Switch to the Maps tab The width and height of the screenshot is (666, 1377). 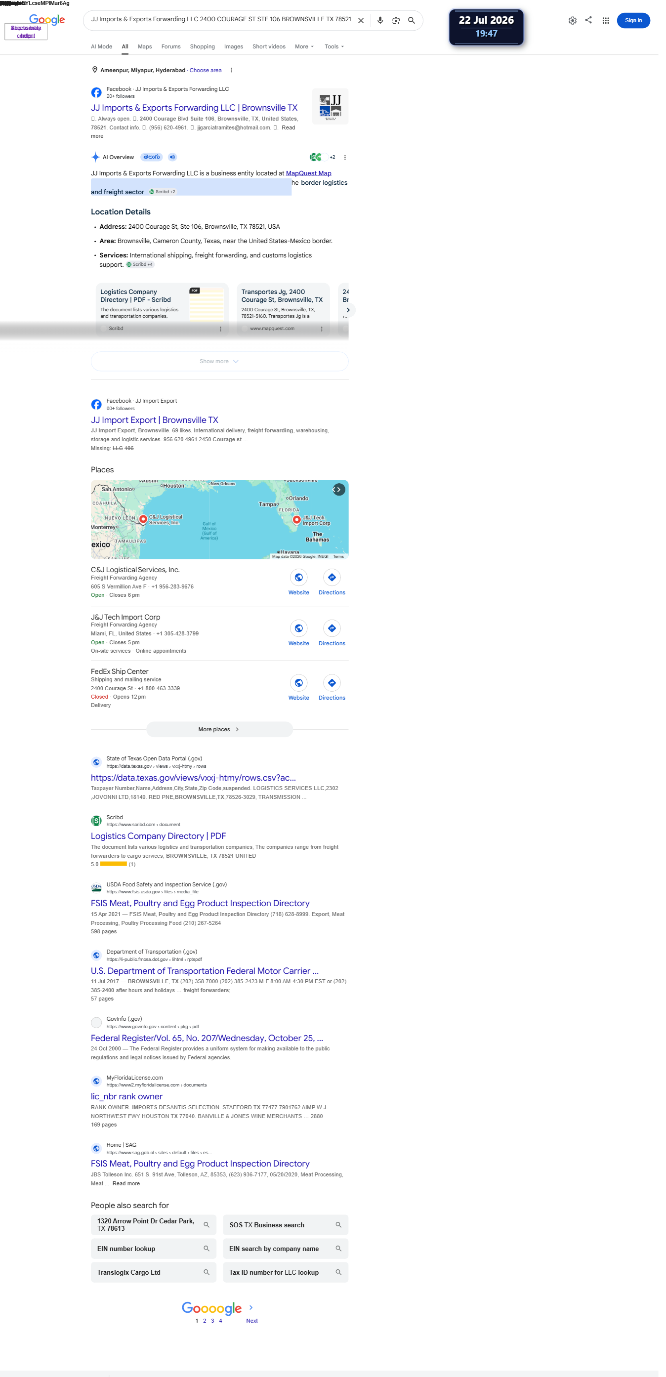[x=145, y=46]
